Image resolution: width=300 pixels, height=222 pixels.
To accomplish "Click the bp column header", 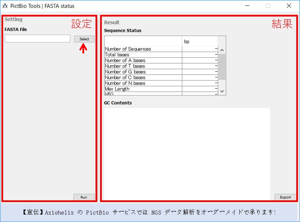I will [x=200, y=42].
